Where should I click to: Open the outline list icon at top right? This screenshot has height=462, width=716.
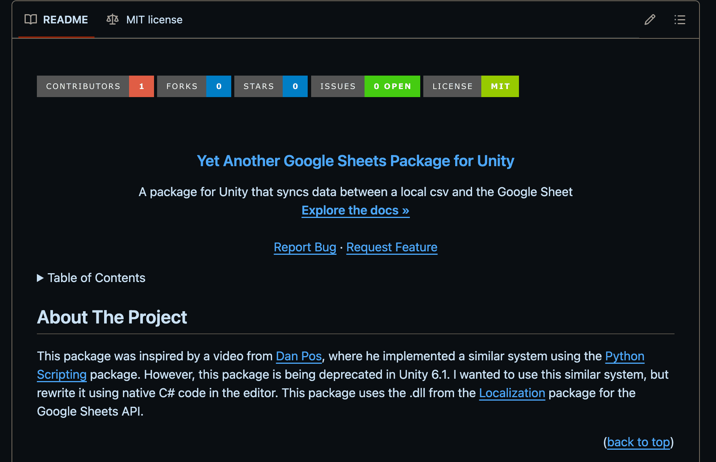click(680, 20)
